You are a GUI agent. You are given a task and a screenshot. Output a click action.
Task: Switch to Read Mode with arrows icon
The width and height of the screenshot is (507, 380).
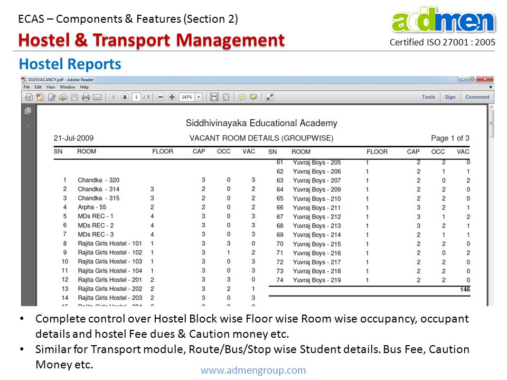click(x=270, y=97)
